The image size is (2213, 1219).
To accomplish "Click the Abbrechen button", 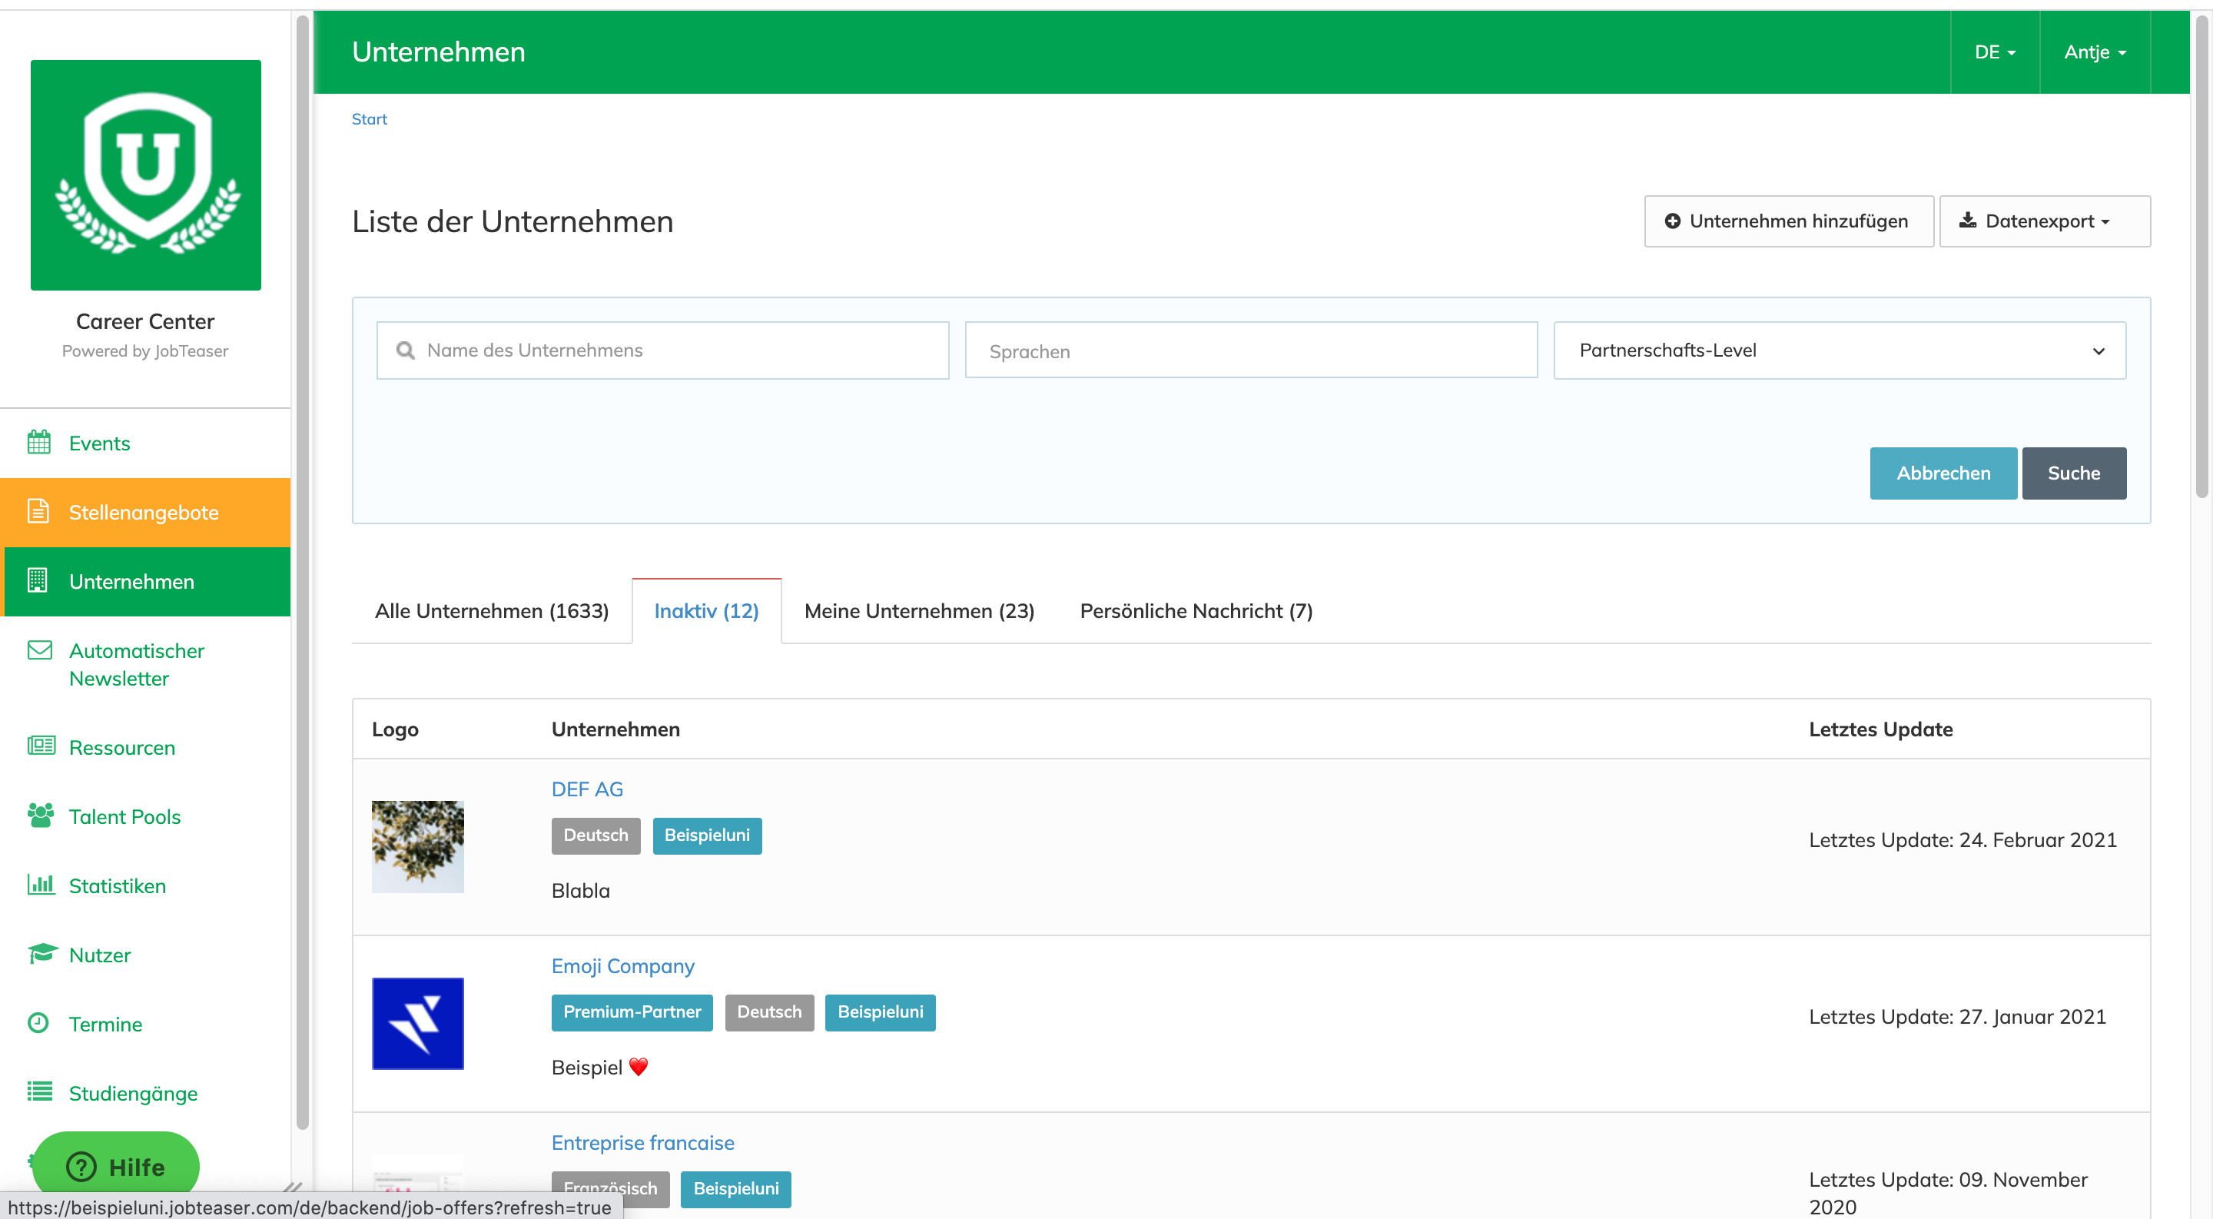I will point(1943,473).
